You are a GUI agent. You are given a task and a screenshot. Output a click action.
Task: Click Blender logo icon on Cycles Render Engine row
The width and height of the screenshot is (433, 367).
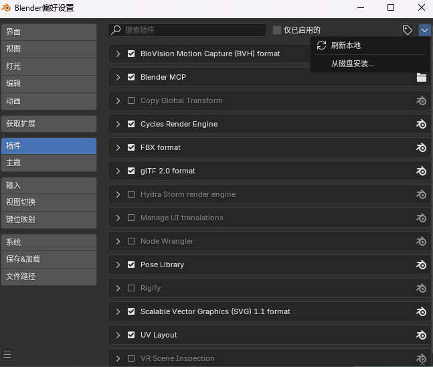(421, 124)
